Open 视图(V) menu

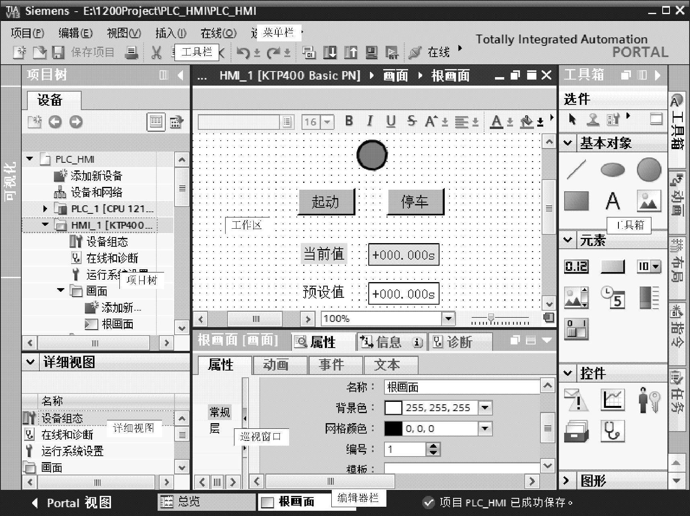click(x=124, y=33)
